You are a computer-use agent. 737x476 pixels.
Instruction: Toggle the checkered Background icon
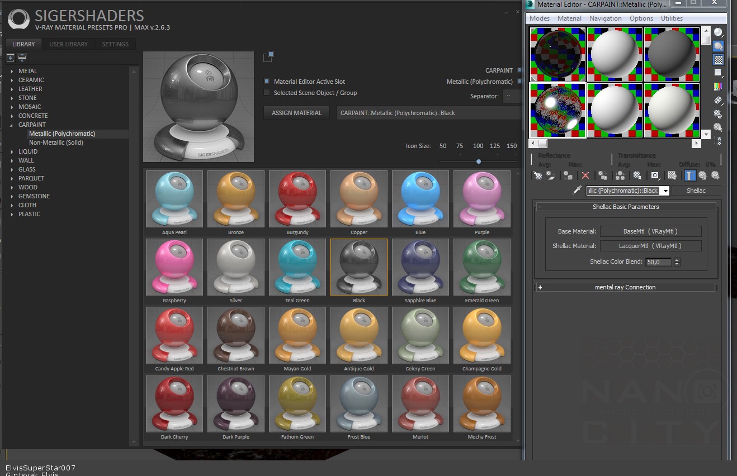pos(718,60)
